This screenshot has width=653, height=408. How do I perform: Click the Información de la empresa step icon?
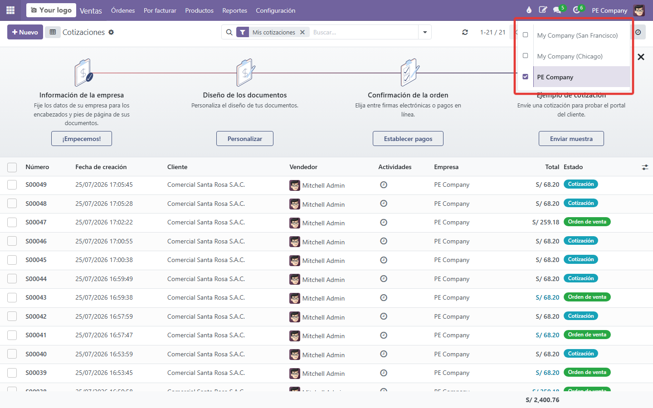[83, 73]
